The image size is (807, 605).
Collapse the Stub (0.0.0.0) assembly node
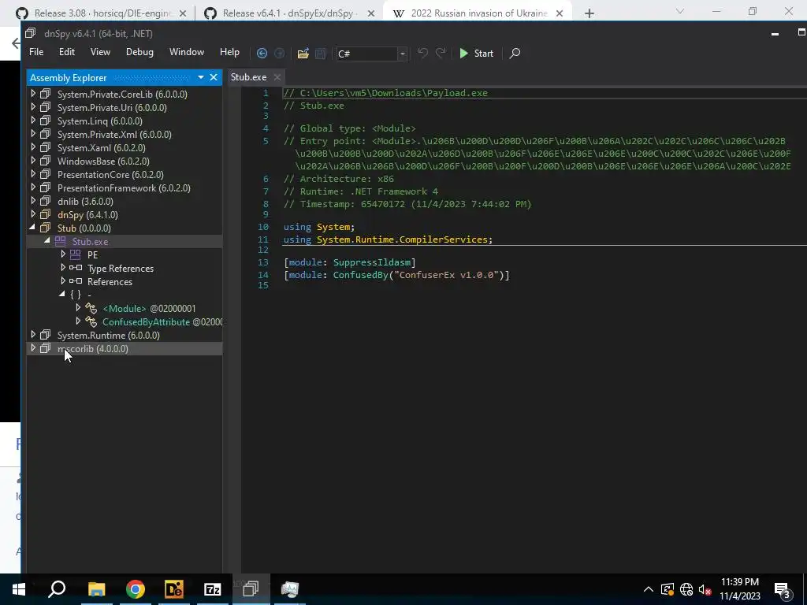pos(33,228)
